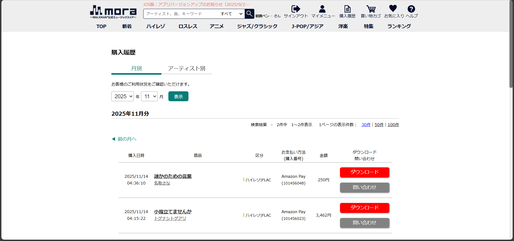514x241 pixels.
Task: Open My Menu person icon
Action: (322, 9)
